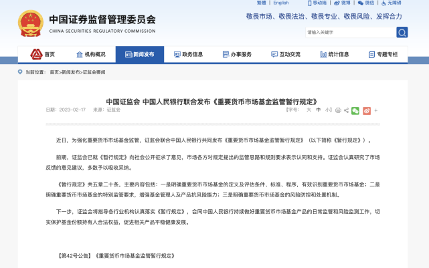Focus the 请输入关键字 search field
This screenshot has width=429, height=268.
pos(348,32)
